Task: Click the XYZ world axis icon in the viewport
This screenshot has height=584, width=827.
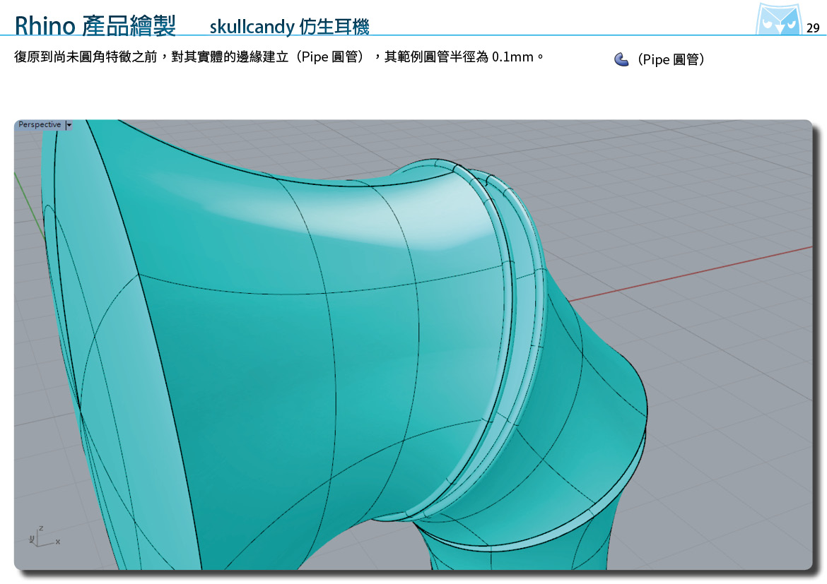Action: coord(44,537)
